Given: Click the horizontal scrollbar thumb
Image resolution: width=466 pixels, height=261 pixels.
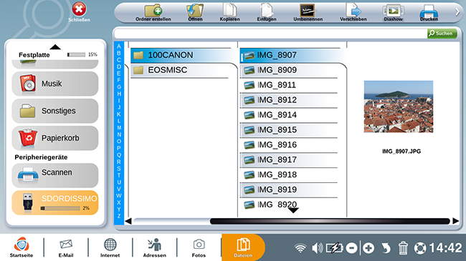Looking at the screenshot, I should [x=330, y=221].
